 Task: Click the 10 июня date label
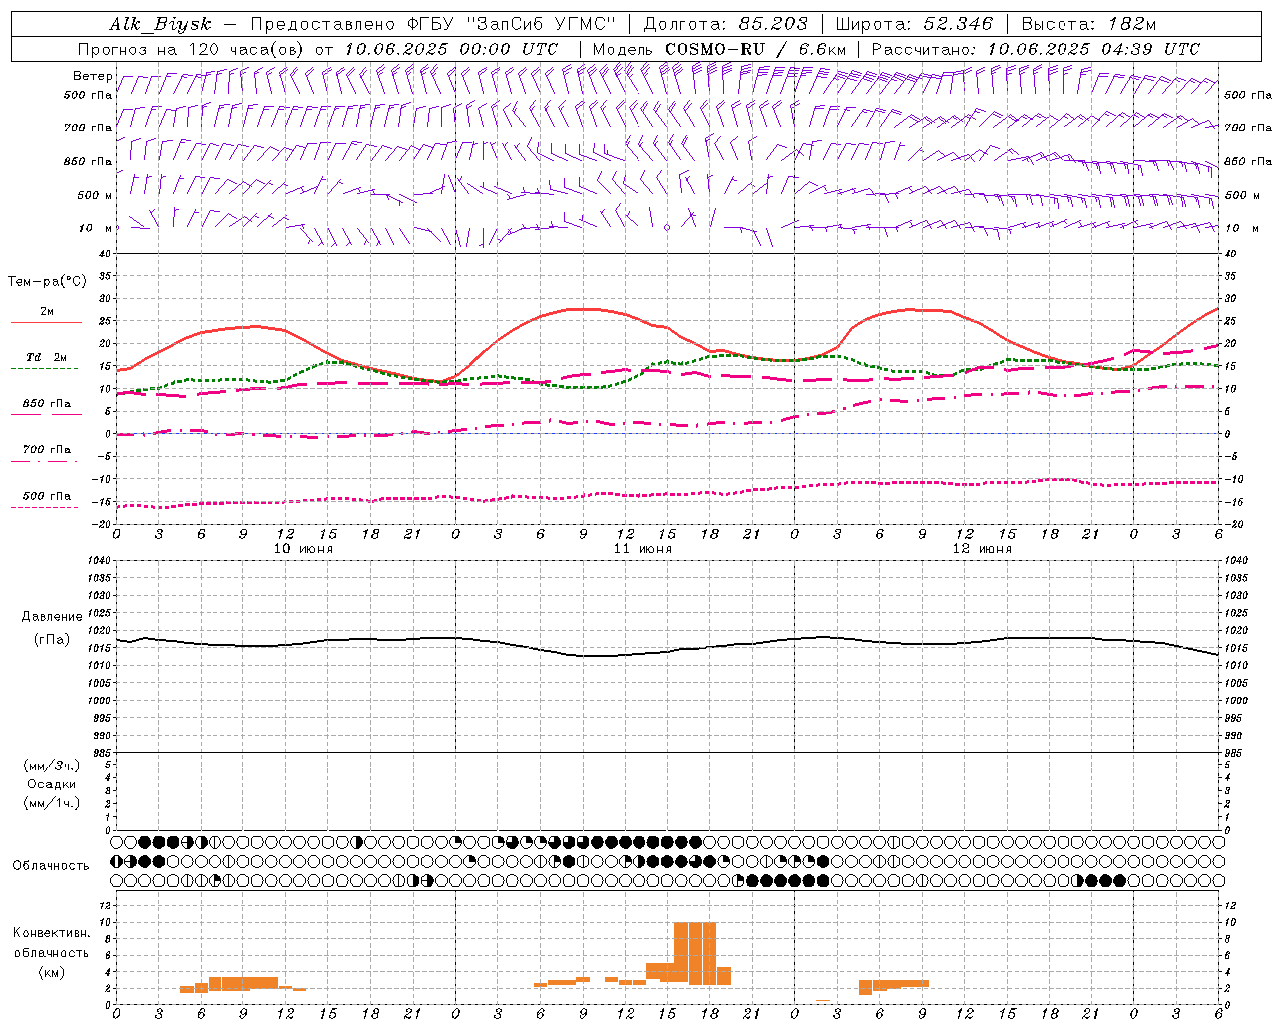pos(304,549)
